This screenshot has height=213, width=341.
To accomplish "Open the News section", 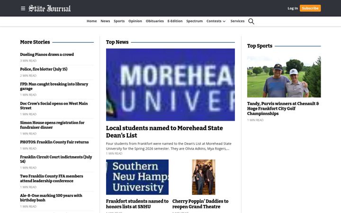I will click(x=105, y=21).
